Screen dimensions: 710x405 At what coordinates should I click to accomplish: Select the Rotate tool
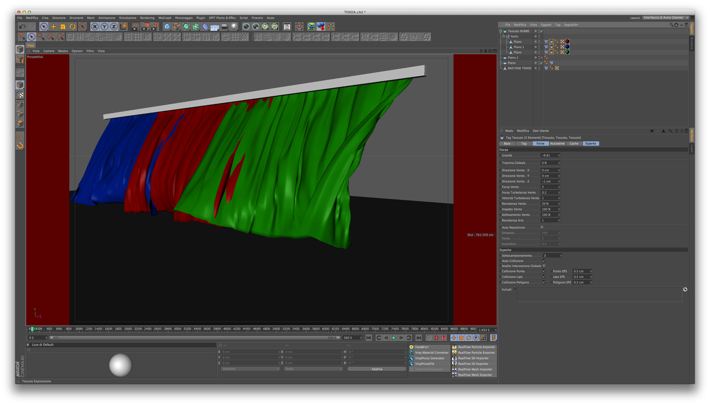(72, 27)
